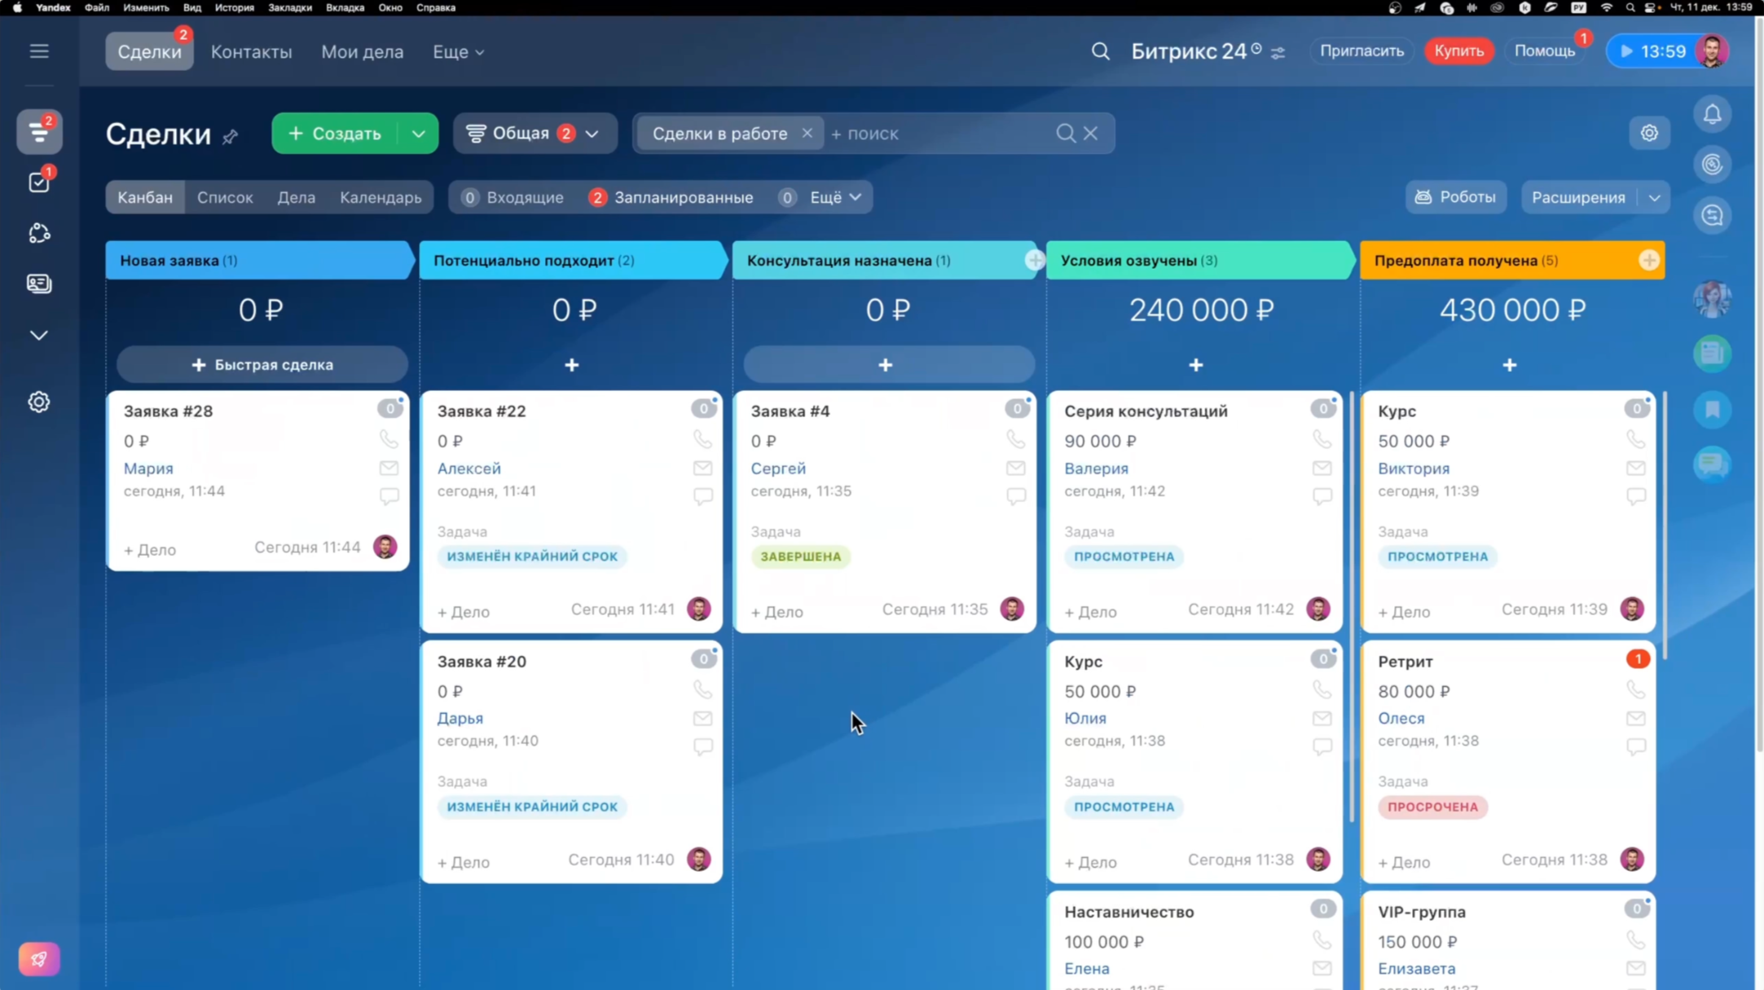This screenshot has width=1764, height=990.
Task: Click the Роботы button
Action: click(1455, 197)
